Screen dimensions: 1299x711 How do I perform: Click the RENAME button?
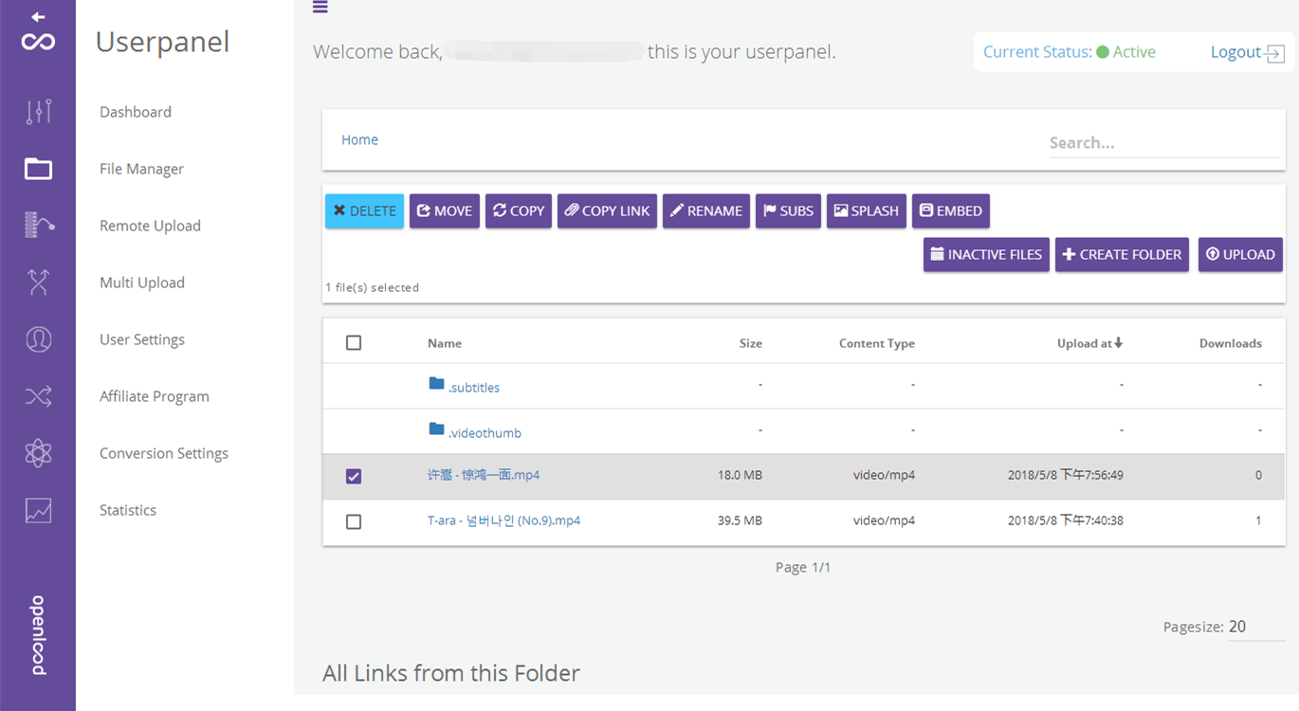coord(706,210)
